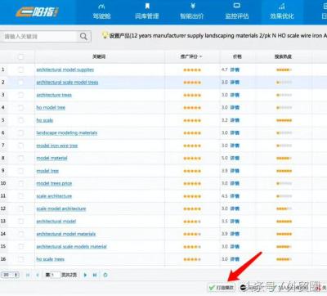The width and height of the screenshot is (327, 296).
Task: Open the 驾驶舱 dashboard tab
Action: click(101, 12)
